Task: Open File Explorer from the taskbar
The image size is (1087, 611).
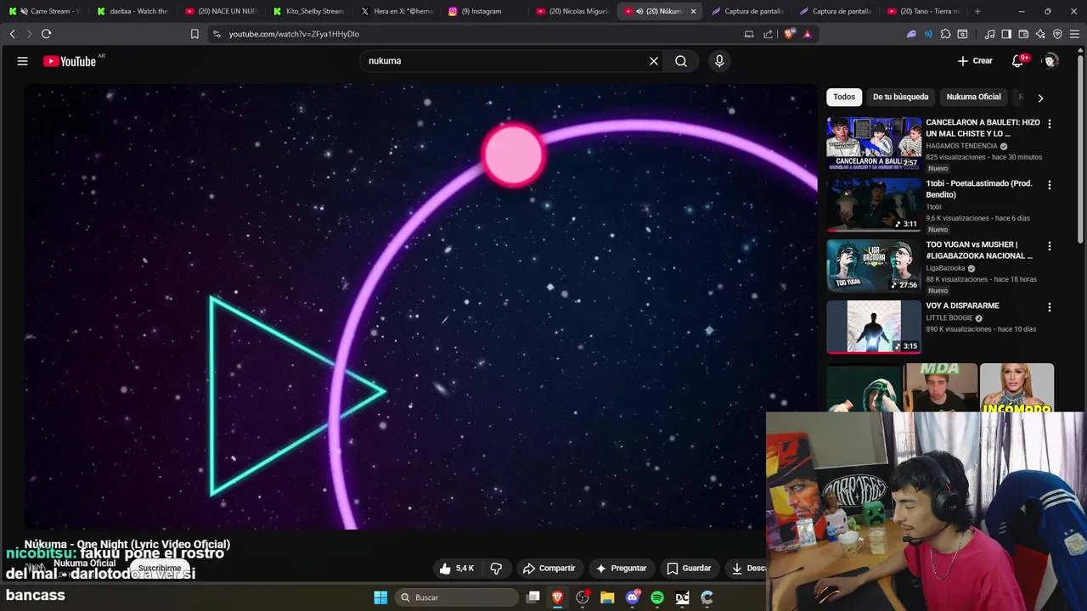Action: click(x=607, y=597)
